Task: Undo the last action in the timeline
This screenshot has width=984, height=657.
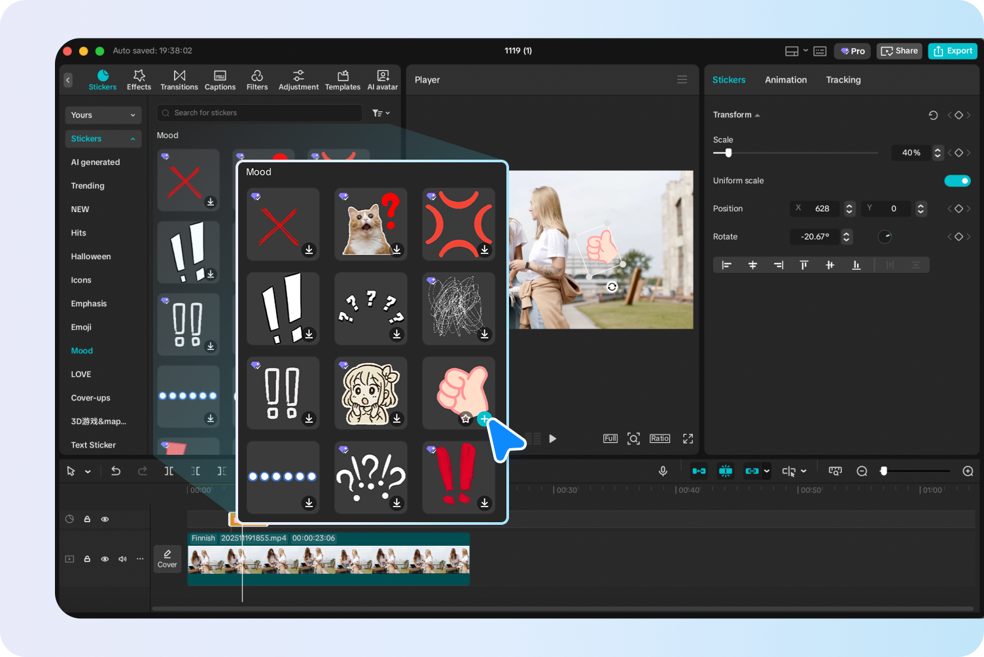Action: [x=116, y=471]
